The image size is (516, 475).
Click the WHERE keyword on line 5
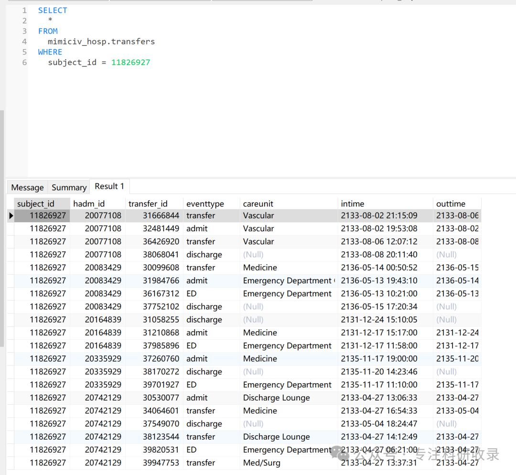50,52
